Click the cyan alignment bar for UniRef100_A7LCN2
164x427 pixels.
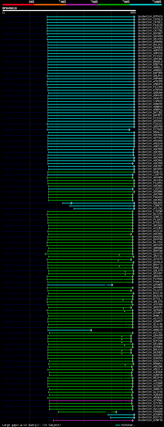(x=105, y=209)
